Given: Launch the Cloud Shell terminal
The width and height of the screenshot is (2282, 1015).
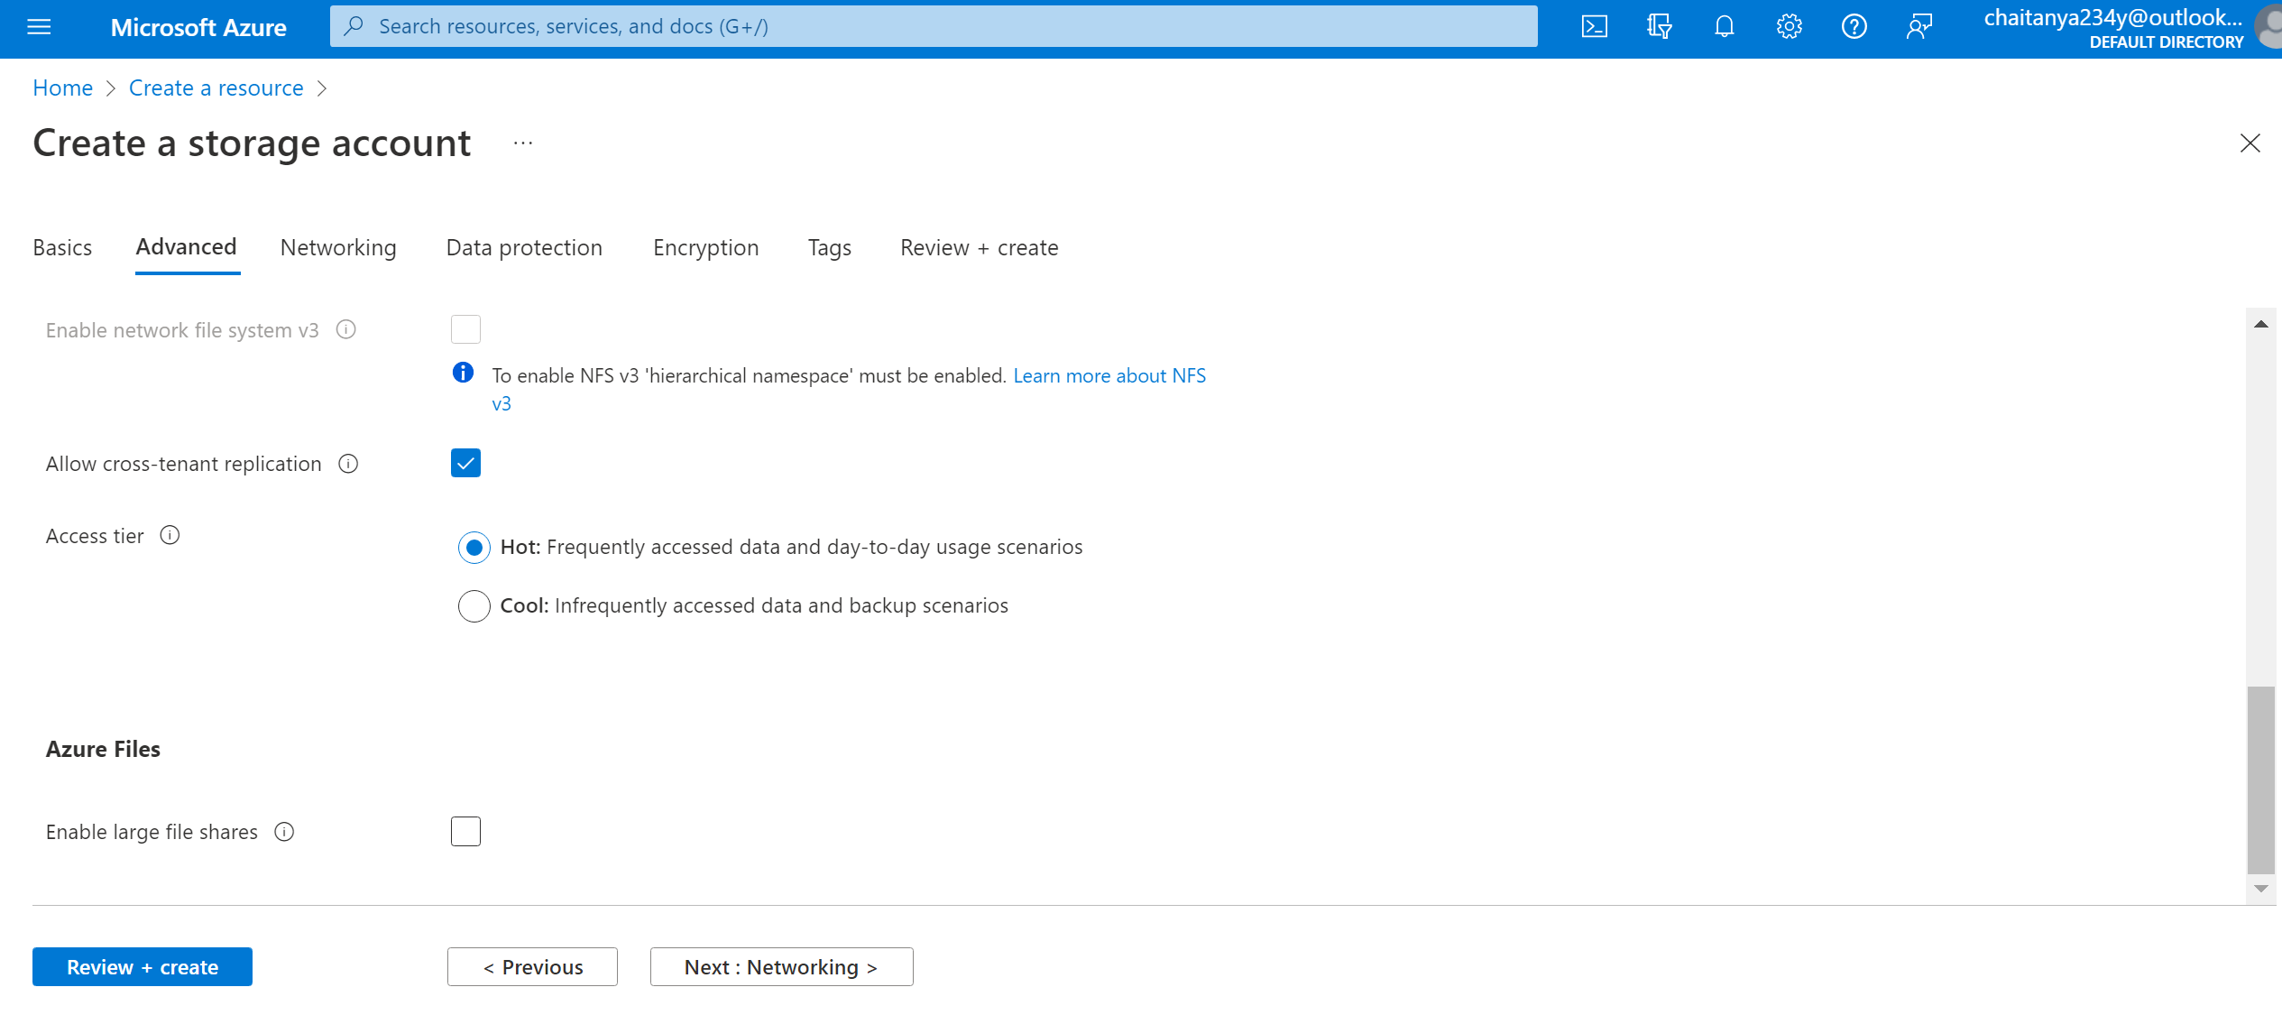Looking at the screenshot, I should [x=1594, y=26].
